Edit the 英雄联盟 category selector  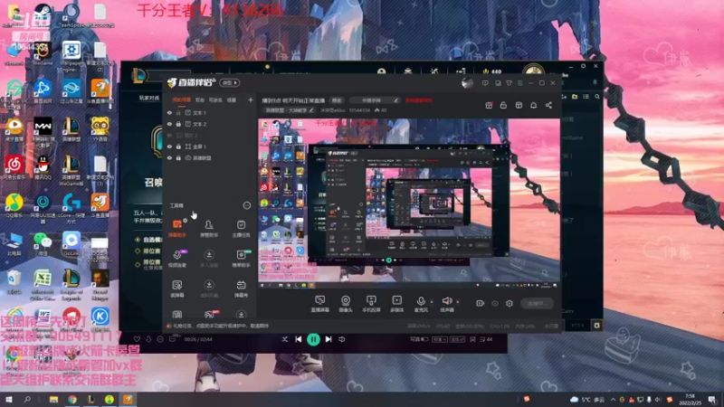pos(289,110)
